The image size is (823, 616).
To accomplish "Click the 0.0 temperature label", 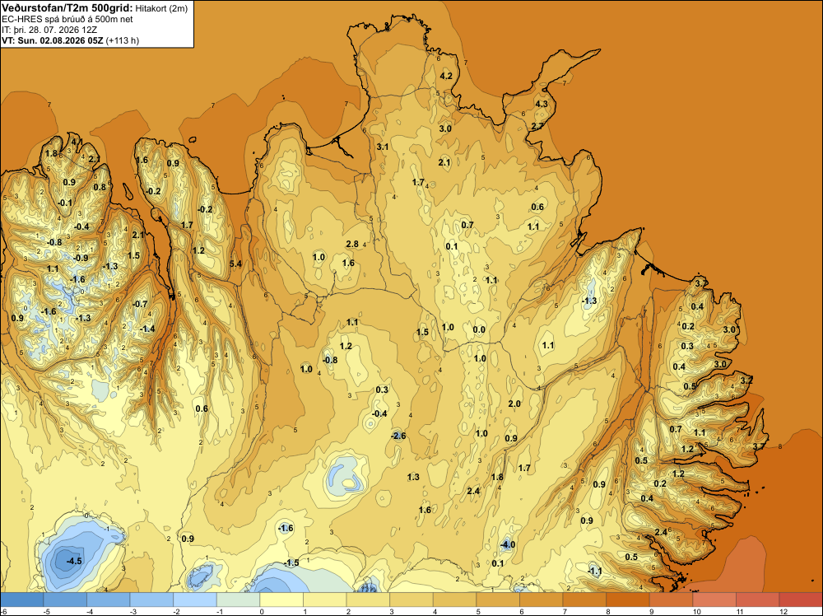I will point(479,329).
